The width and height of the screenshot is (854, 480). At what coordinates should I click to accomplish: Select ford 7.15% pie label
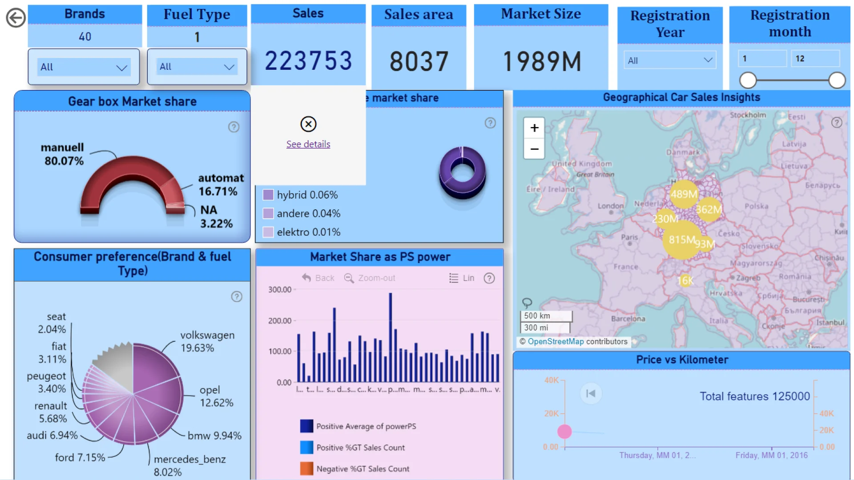80,457
